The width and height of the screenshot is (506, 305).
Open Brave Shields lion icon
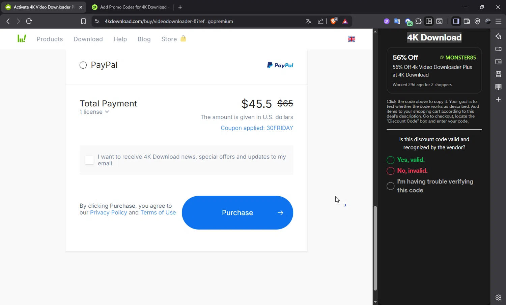pyautogui.click(x=334, y=21)
